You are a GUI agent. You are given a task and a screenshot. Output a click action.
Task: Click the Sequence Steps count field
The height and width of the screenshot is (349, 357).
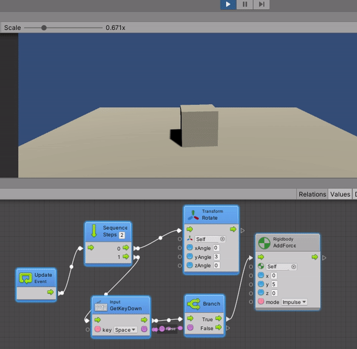point(122,235)
